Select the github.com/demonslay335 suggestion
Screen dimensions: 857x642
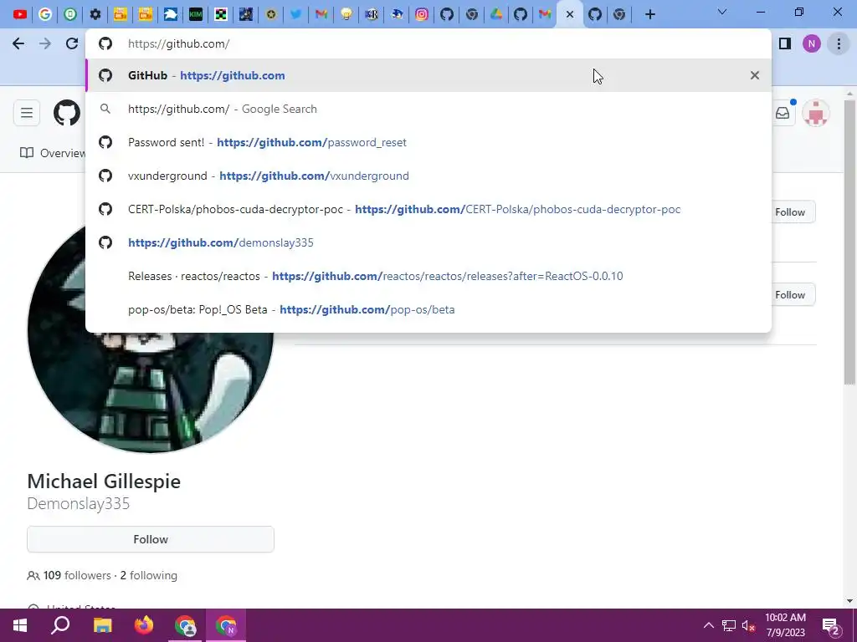pyautogui.click(x=428, y=242)
